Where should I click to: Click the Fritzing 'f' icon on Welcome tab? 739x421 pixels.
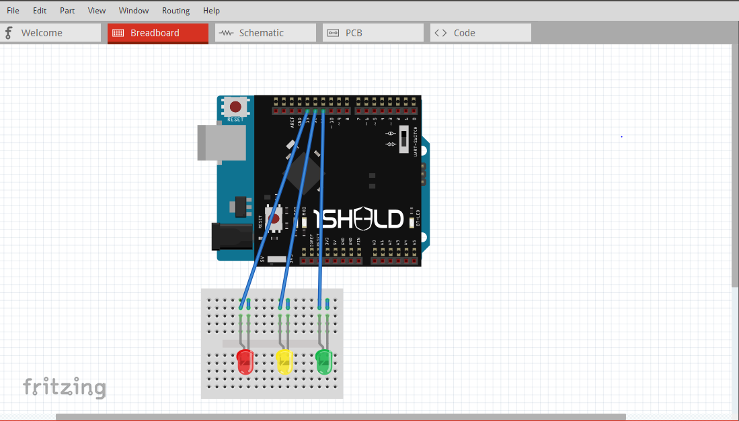[x=8, y=32]
